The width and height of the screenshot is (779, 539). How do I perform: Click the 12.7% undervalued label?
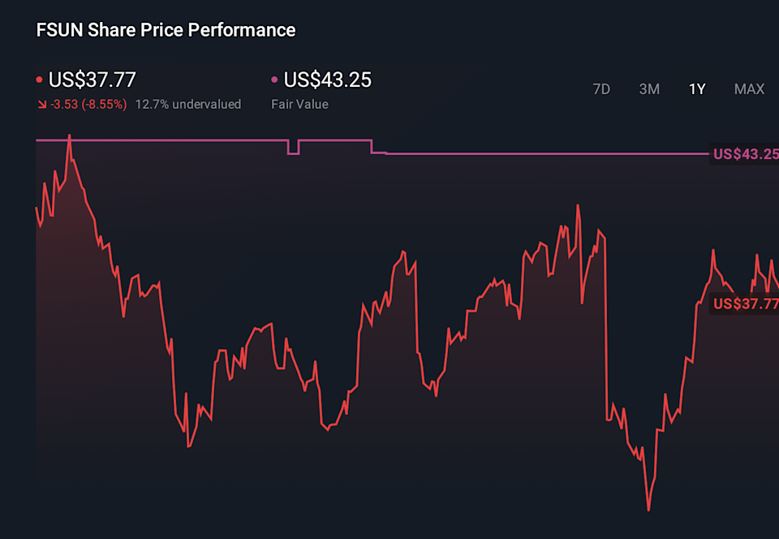coord(188,105)
